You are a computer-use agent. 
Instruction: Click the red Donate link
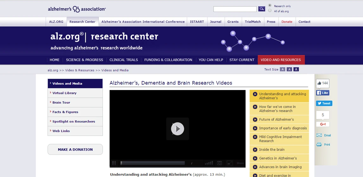click(287, 22)
